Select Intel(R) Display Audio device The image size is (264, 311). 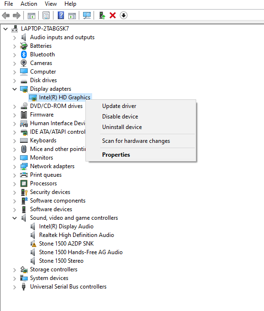pos(66,226)
